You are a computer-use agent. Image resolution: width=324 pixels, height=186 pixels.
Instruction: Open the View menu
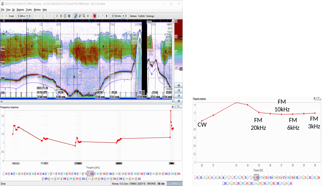[8, 10]
